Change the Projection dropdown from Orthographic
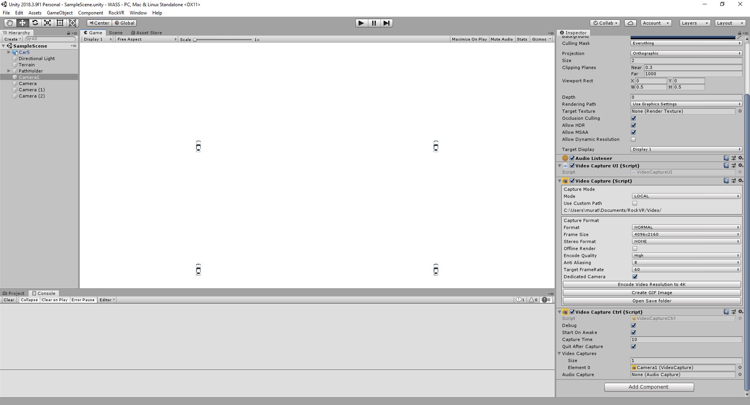The width and height of the screenshot is (750, 405). coord(686,53)
